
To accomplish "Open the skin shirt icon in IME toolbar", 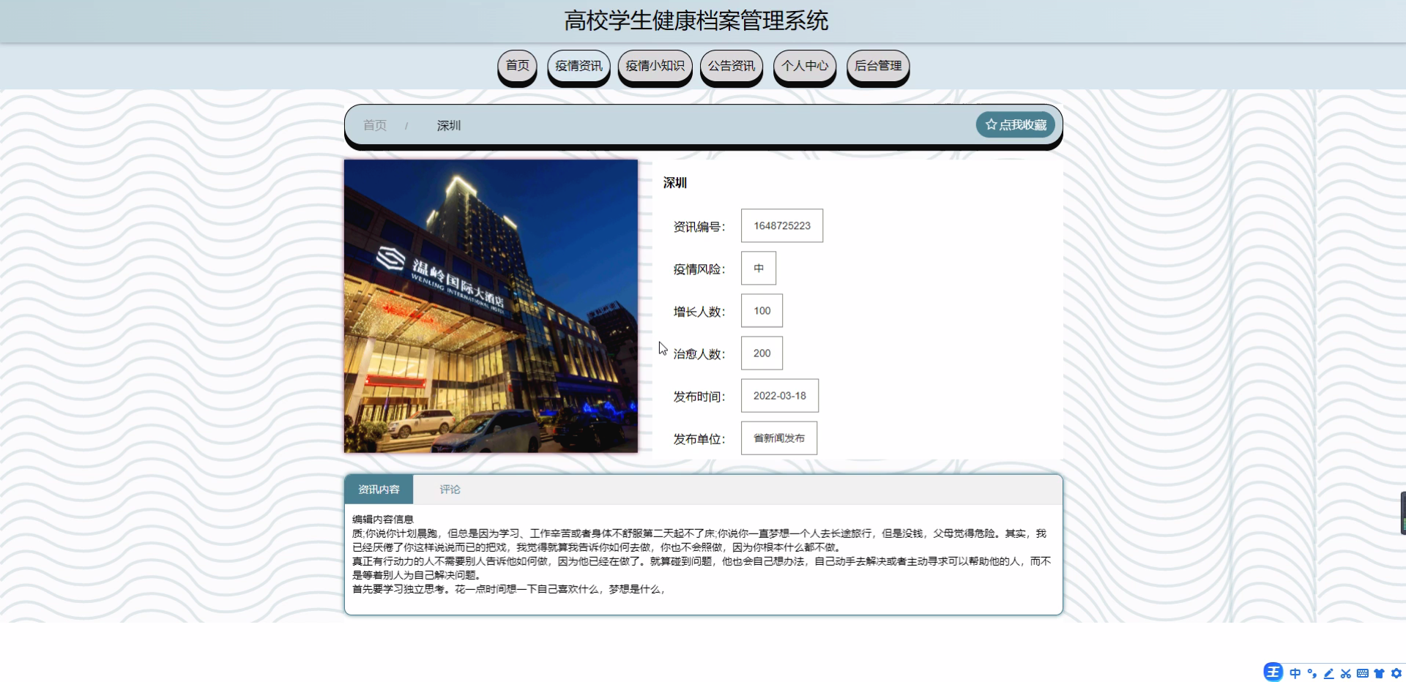I will pos(1379,673).
